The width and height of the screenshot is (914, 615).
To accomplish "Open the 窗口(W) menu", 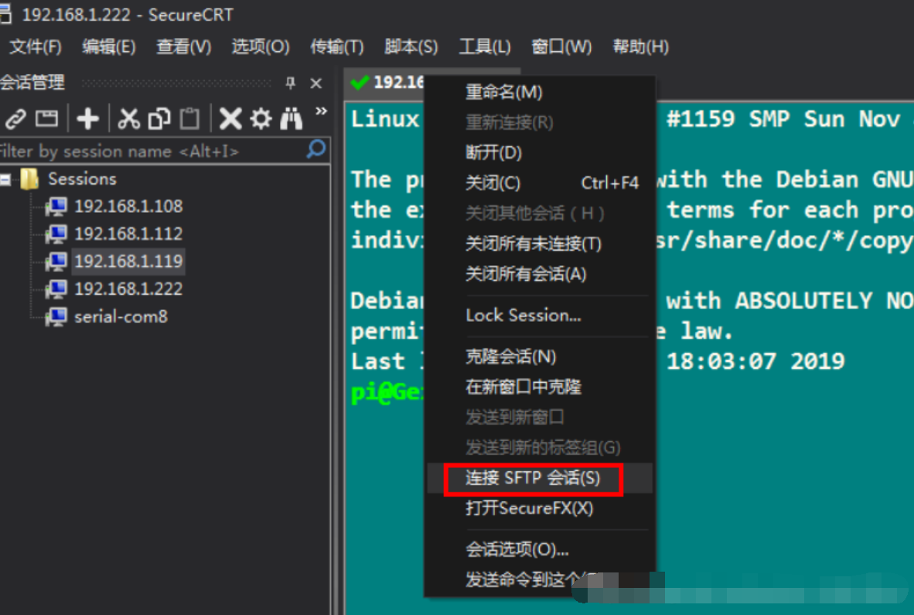I will tap(561, 46).
